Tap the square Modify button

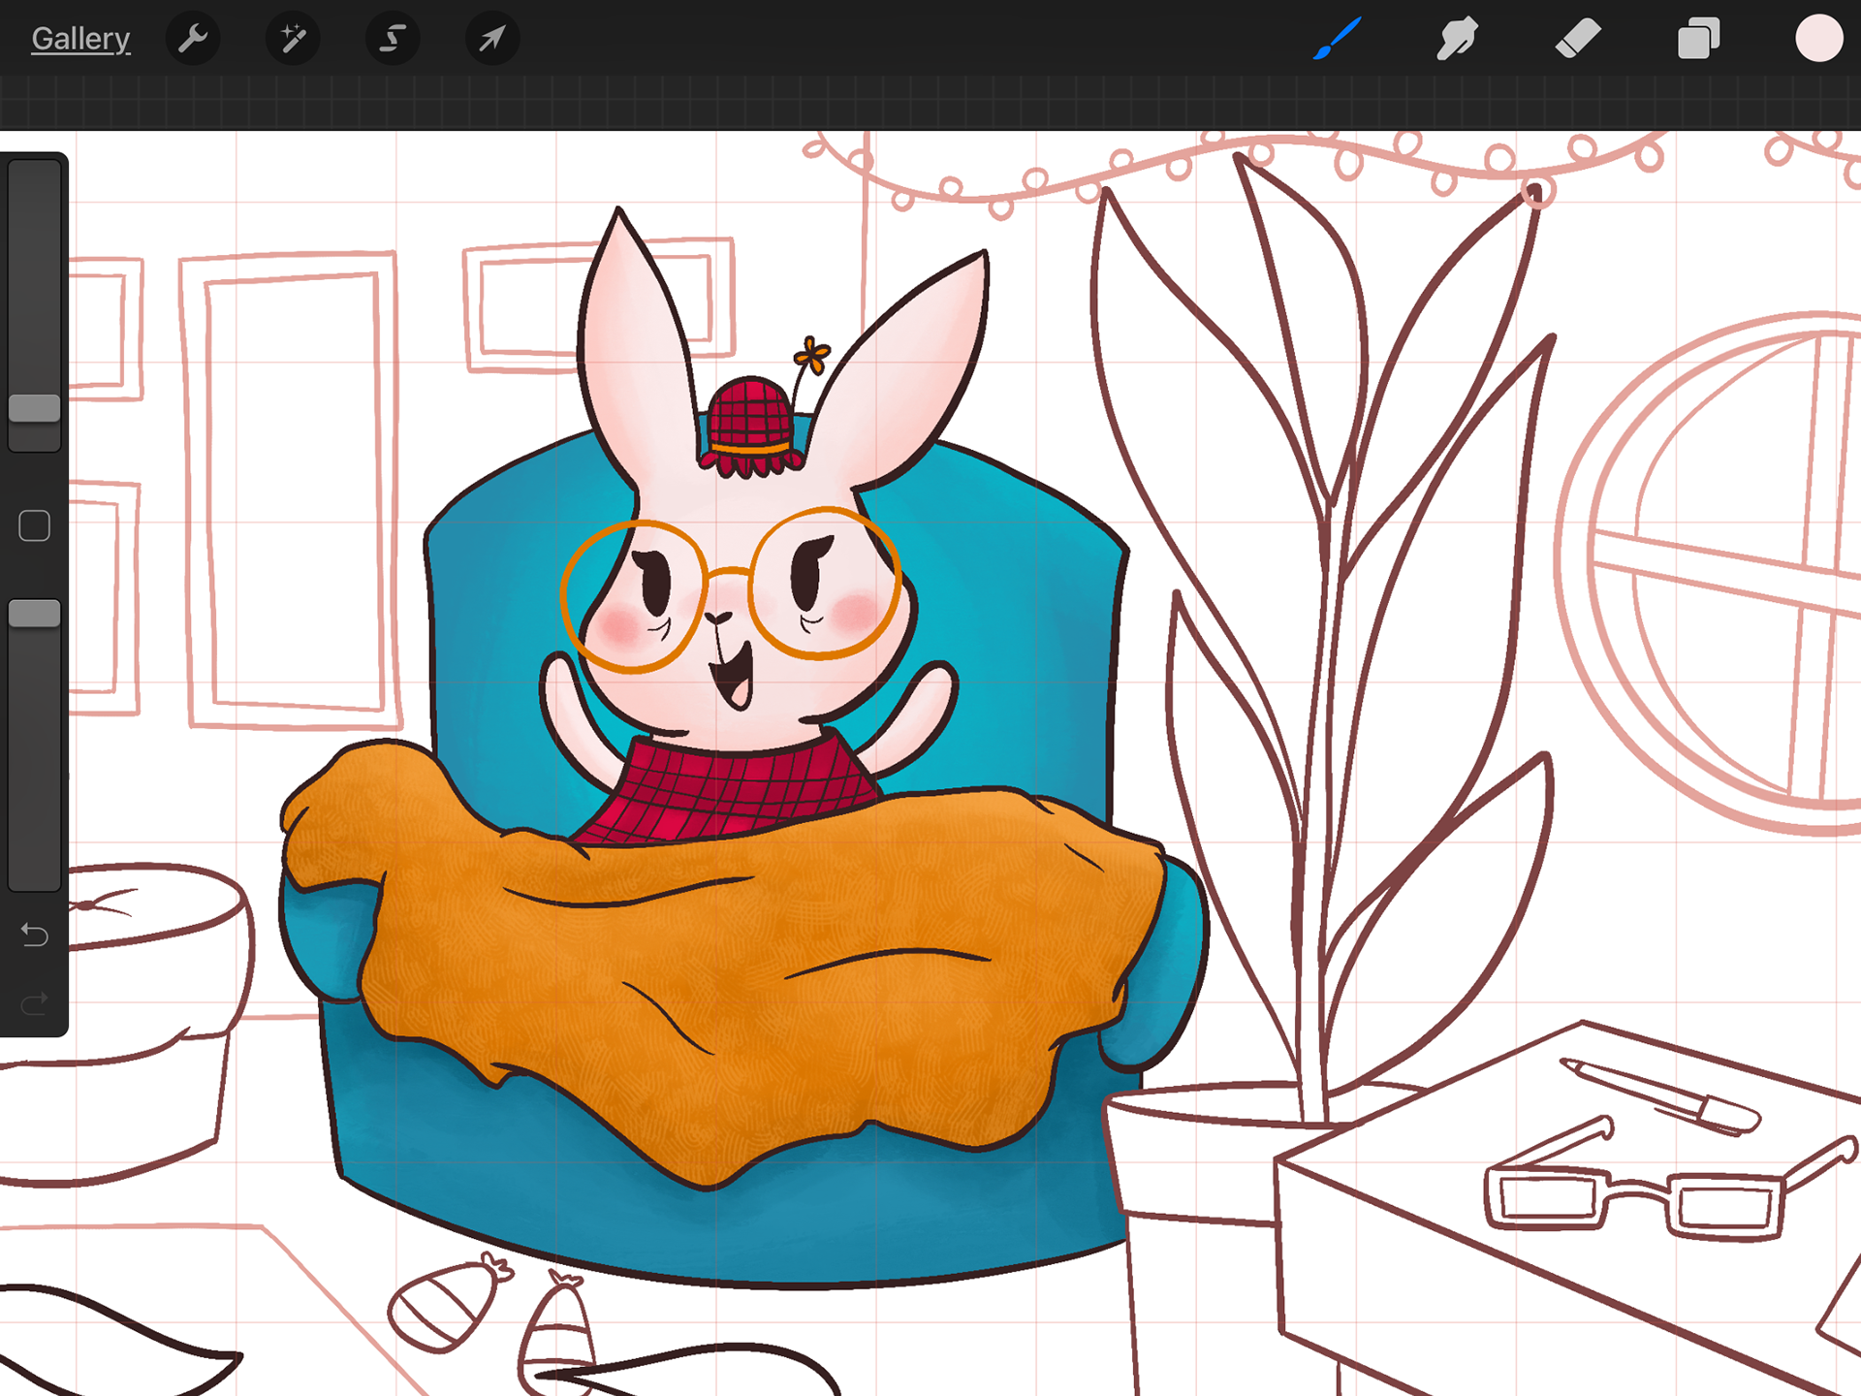[x=34, y=526]
